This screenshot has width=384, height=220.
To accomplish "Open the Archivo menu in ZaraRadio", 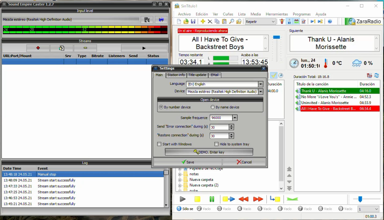I will pyautogui.click(x=184, y=14).
